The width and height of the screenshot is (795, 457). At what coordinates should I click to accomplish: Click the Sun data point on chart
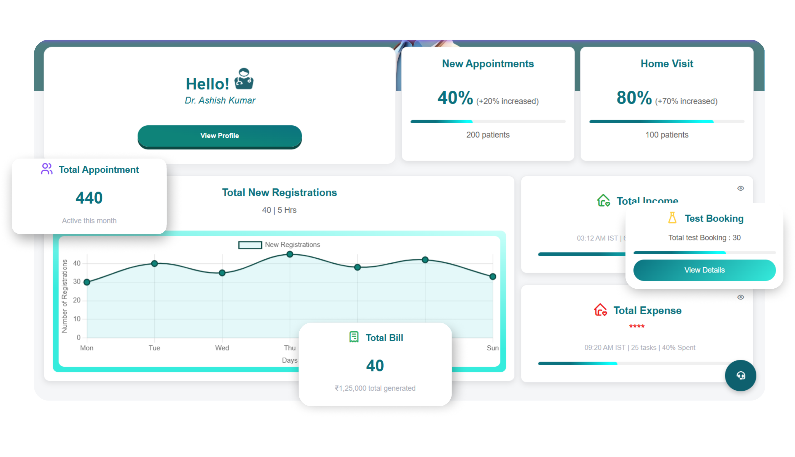click(493, 277)
